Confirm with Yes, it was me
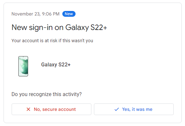 pyautogui.click(x=134, y=109)
